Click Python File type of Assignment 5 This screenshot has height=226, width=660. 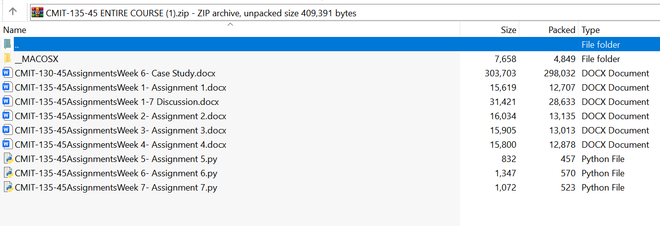click(x=603, y=159)
